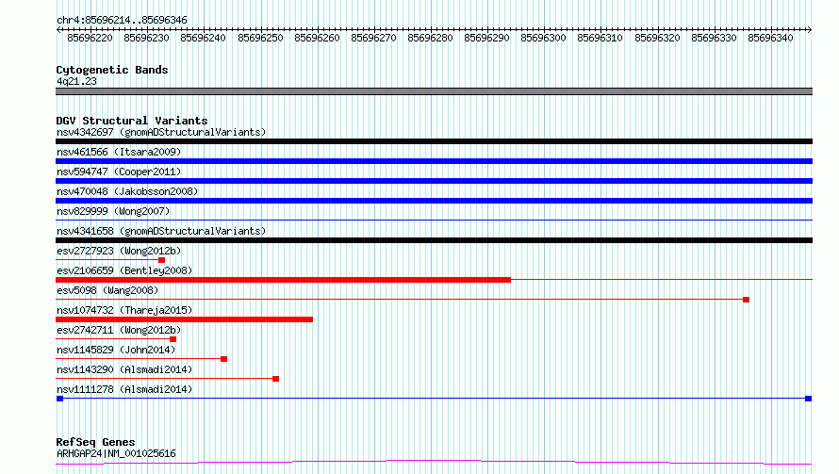839x474 pixels.
Task: Select nsv1074732 (Thareja2015) label
Action: point(124,310)
